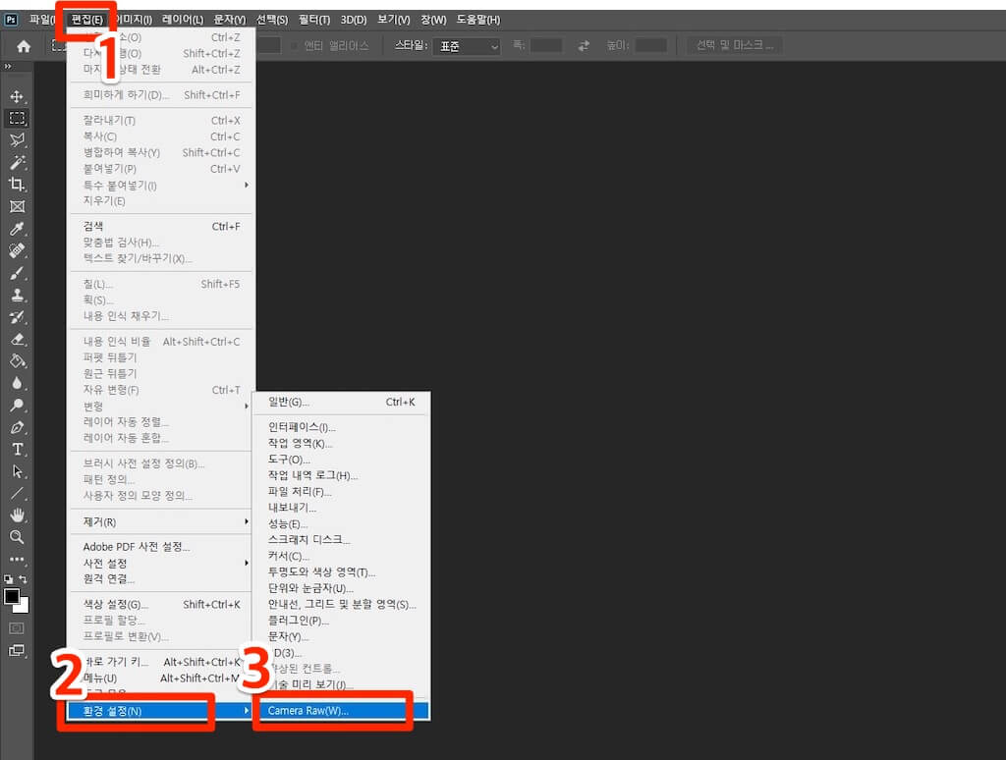This screenshot has height=760, width=1006.
Task: Select the Brush tool
Action: [17, 273]
